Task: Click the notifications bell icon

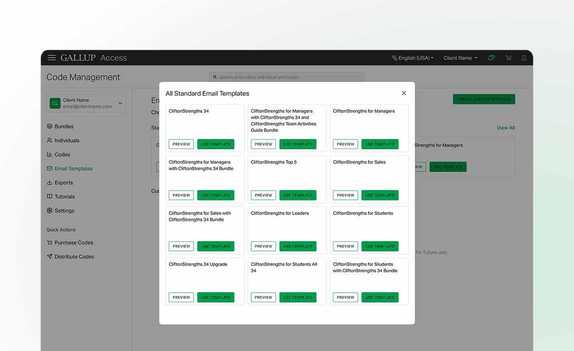Action: tap(491, 58)
